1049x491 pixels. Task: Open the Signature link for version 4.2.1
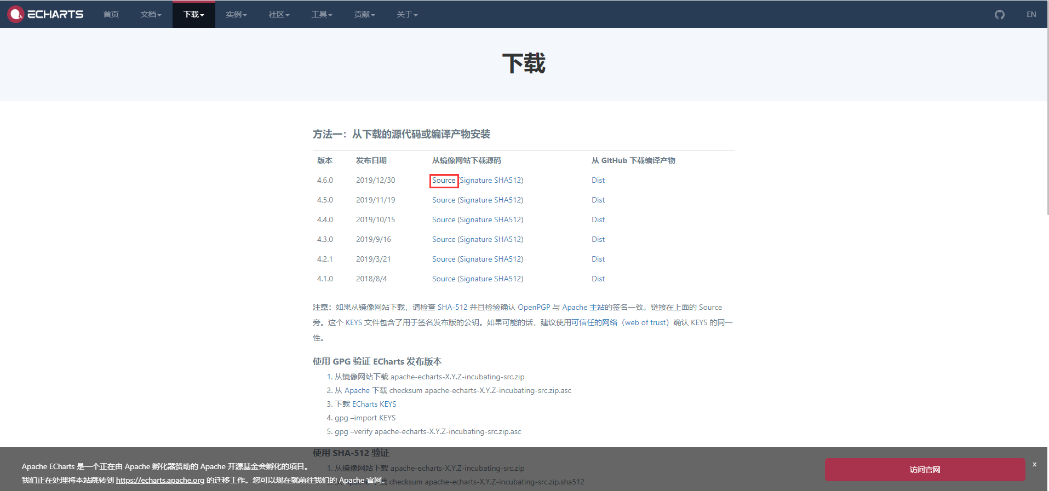pyautogui.click(x=476, y=259)
